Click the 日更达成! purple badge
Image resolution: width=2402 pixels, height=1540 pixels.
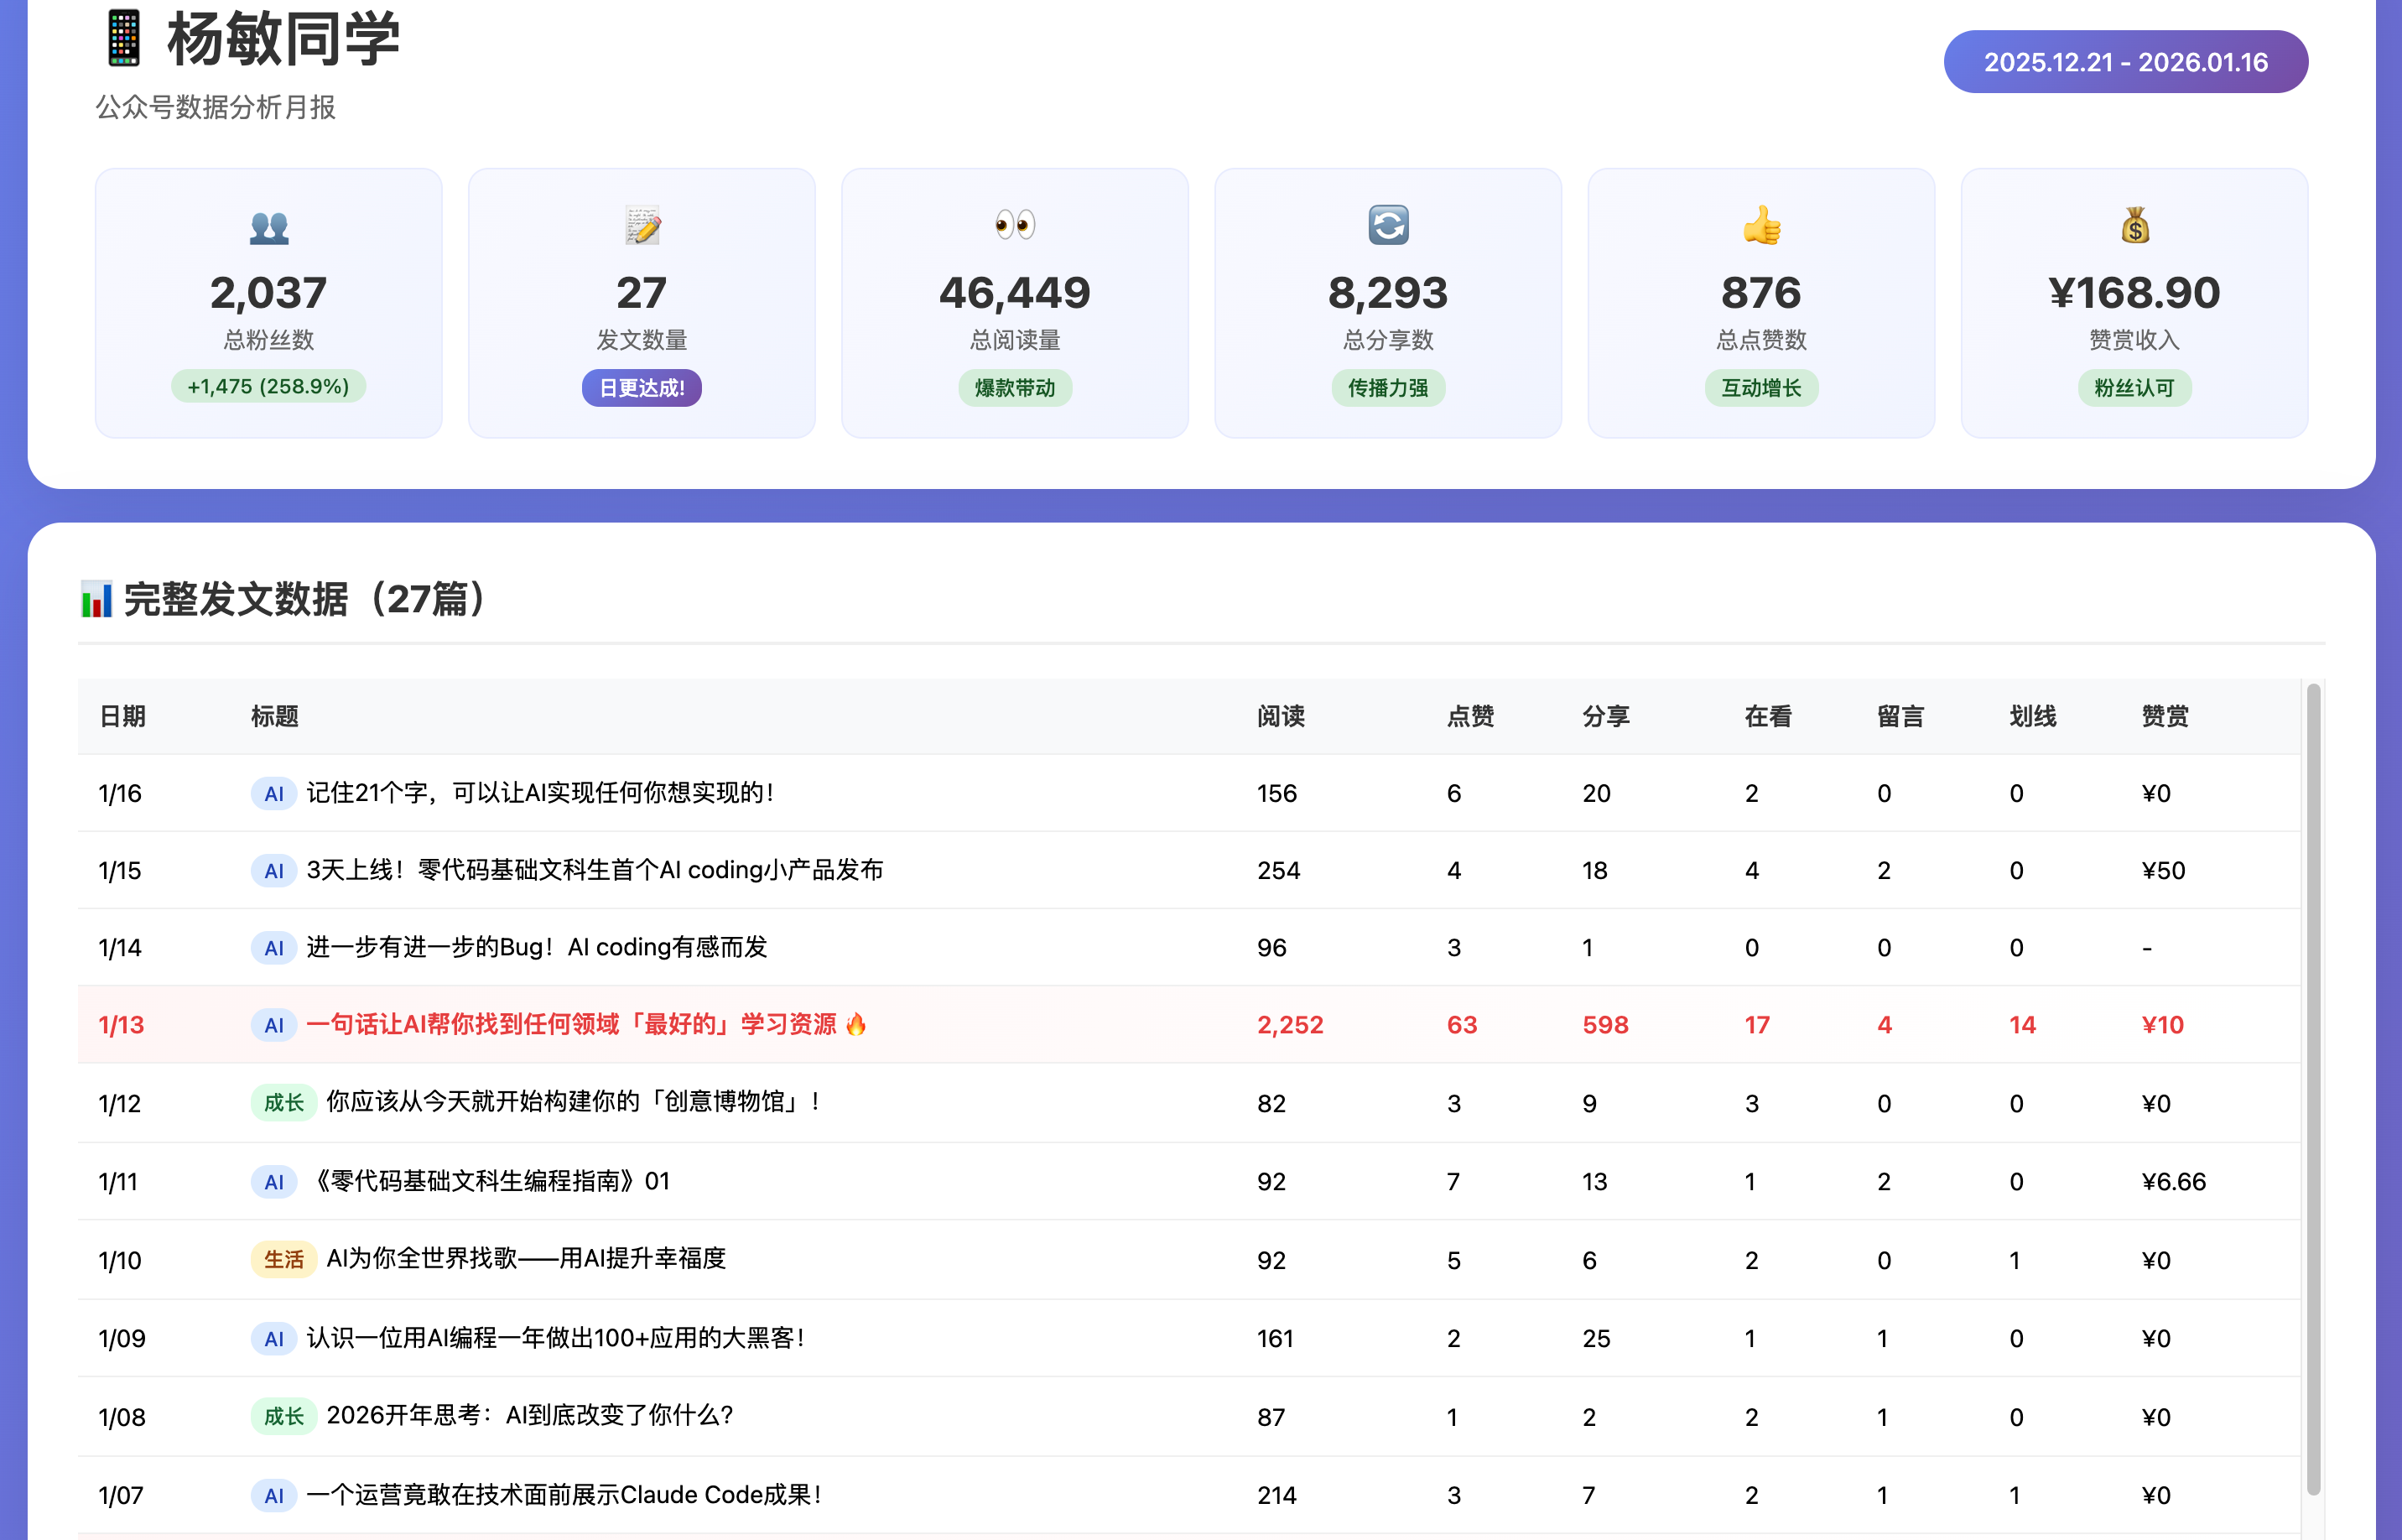coord(642,388)
